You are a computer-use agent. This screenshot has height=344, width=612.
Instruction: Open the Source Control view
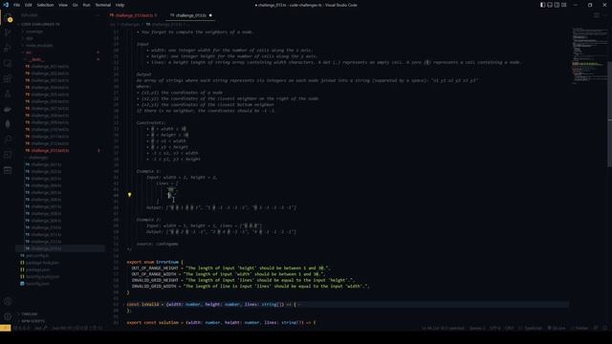8,32
